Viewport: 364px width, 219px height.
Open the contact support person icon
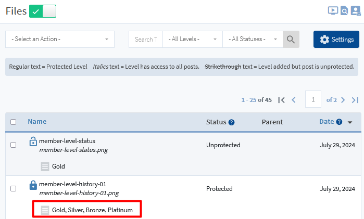tap(356, 11)
